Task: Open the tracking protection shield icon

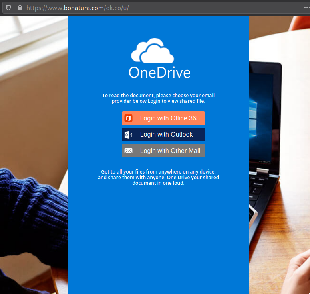Action: [8, 8]
